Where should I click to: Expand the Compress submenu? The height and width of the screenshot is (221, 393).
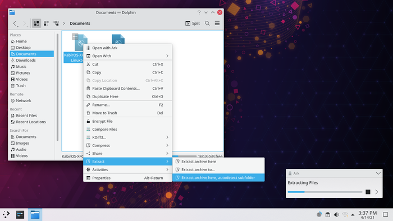127,145
